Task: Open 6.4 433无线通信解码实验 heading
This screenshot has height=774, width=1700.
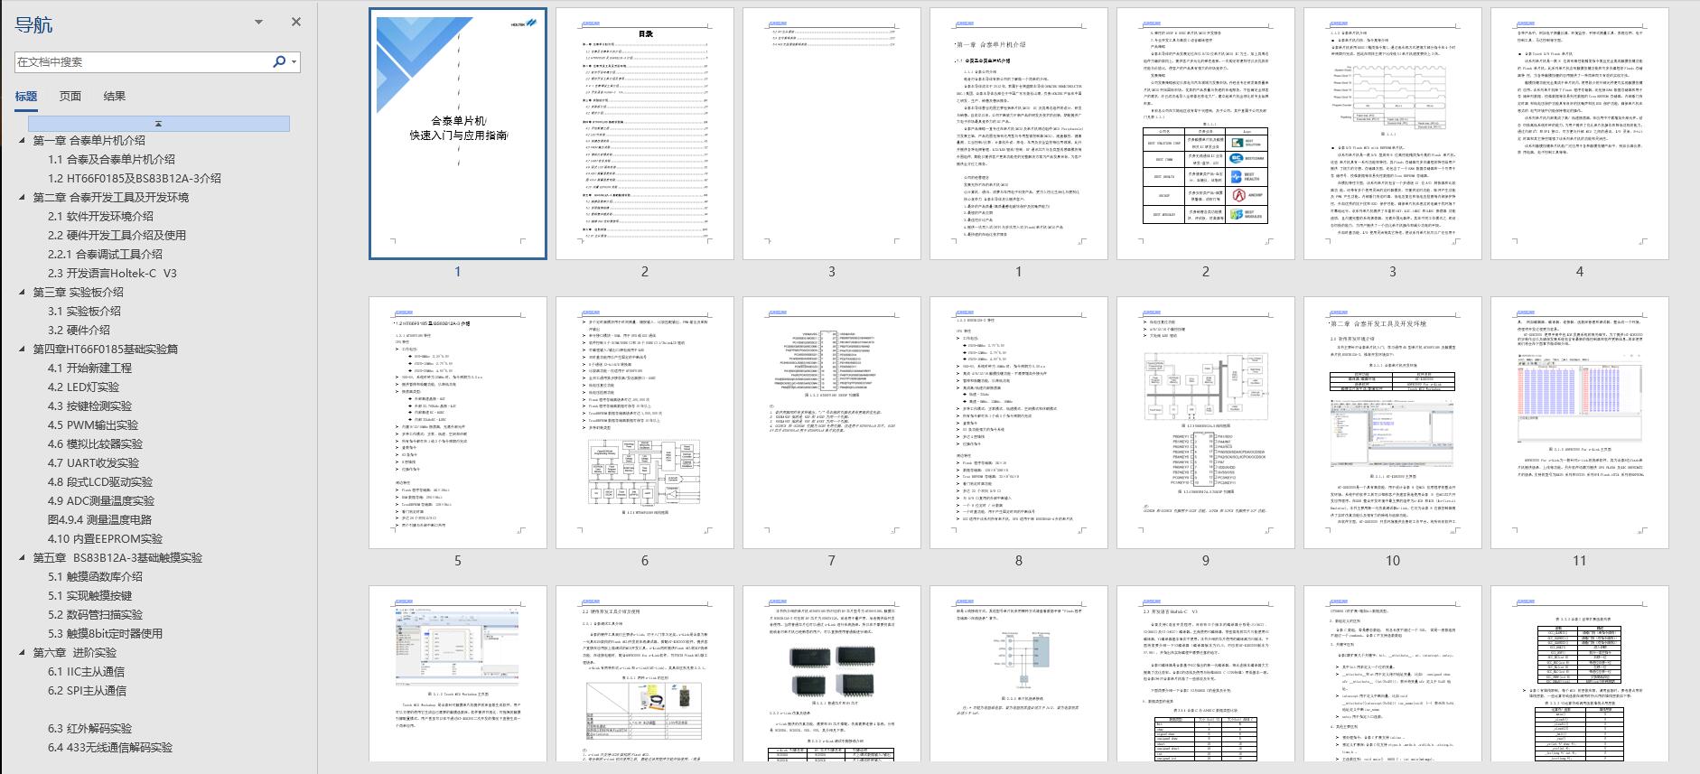Action: pyautogui.click(x=109, y=747)
